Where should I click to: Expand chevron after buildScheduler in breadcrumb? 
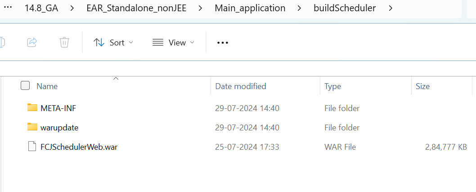point(390,8)
